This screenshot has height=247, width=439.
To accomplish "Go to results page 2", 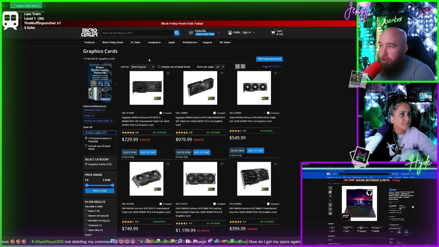I will (x=272, y=67).
